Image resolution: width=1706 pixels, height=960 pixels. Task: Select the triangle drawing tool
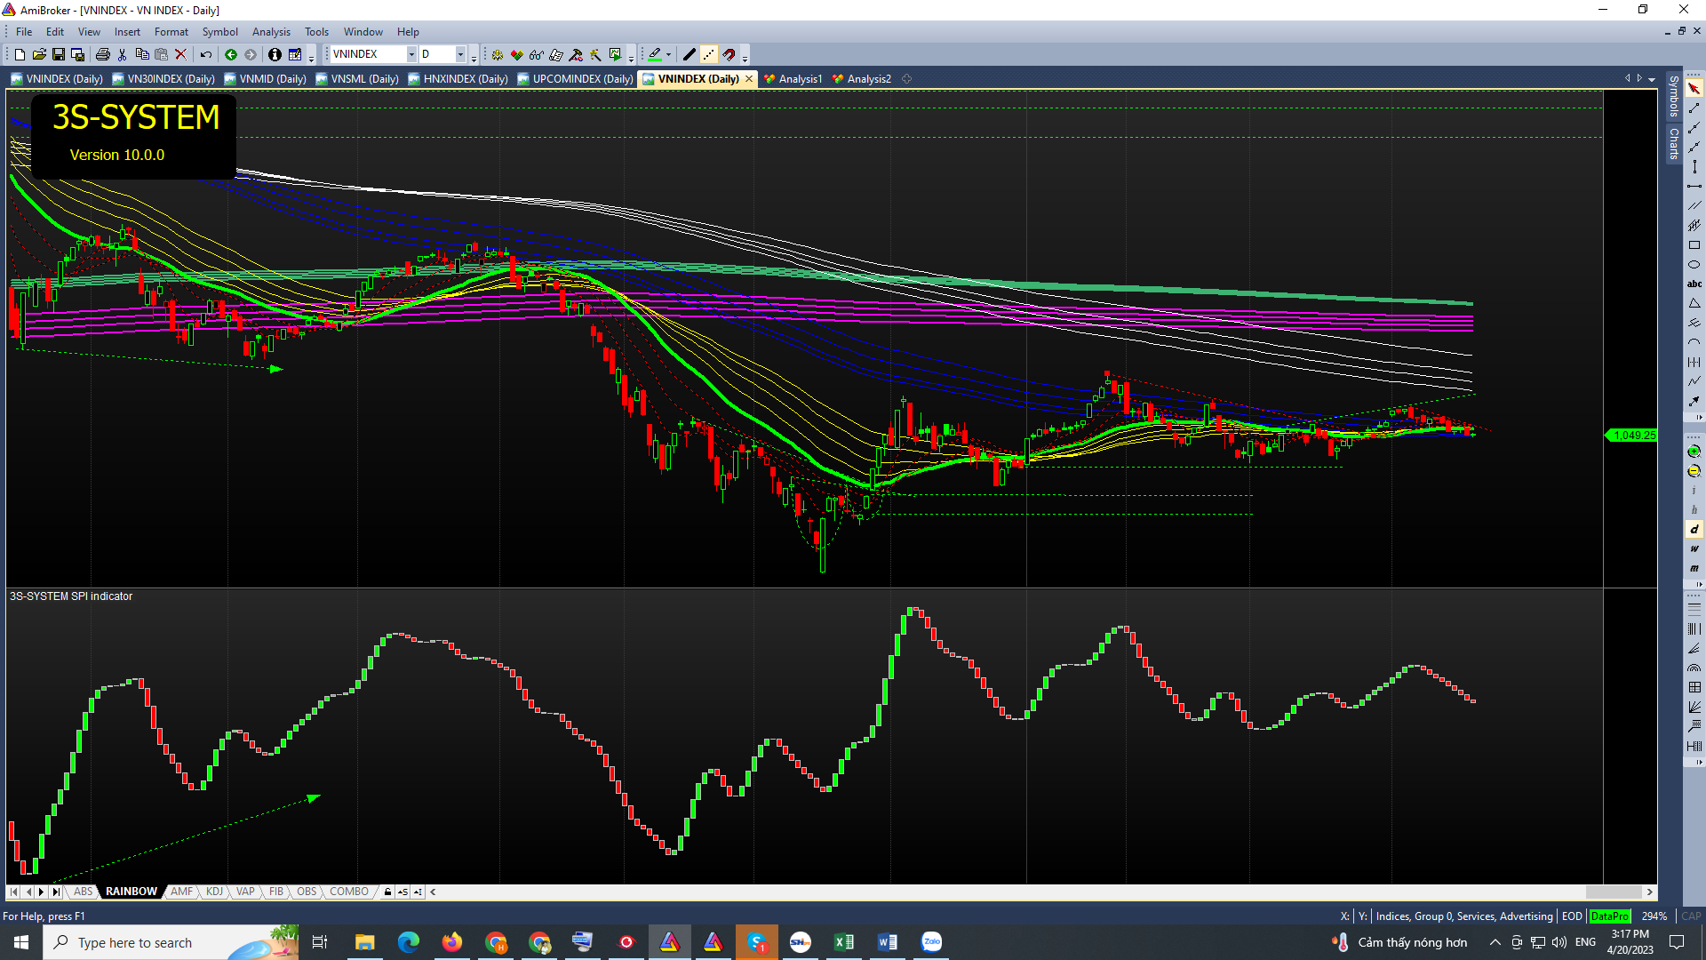point(1694,303)
